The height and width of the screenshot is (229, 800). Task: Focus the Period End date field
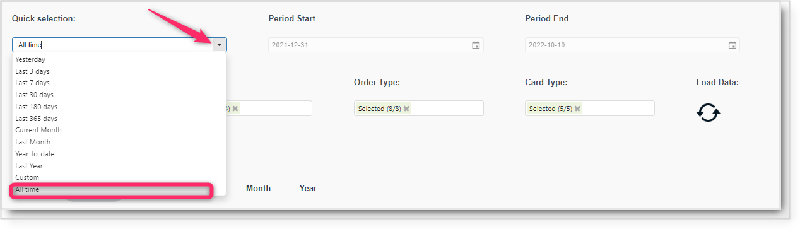[632, 45]
